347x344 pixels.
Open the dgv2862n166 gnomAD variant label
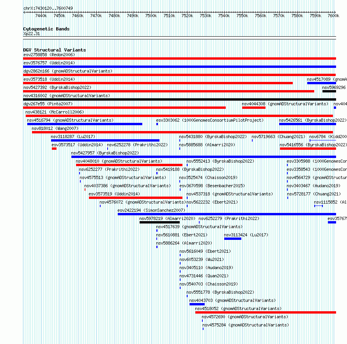click(x=68, y=71)
